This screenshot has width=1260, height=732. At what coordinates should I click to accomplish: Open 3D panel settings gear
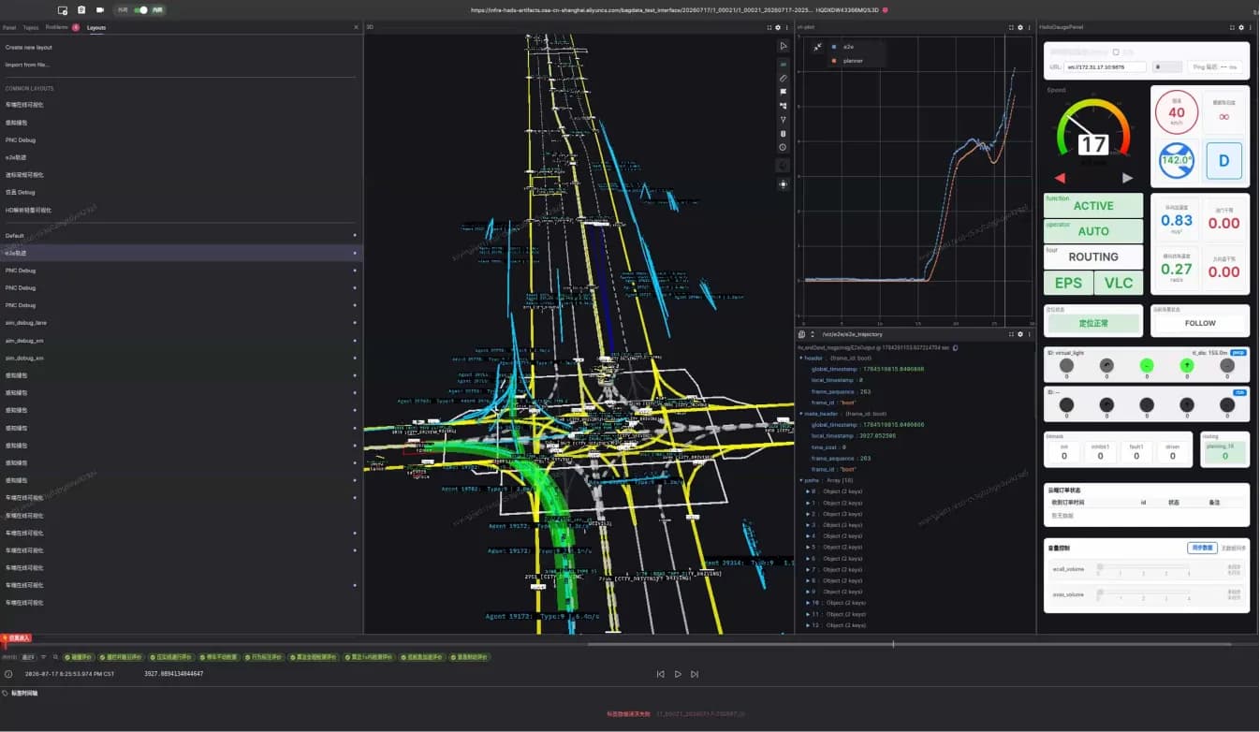click(777, 27)
